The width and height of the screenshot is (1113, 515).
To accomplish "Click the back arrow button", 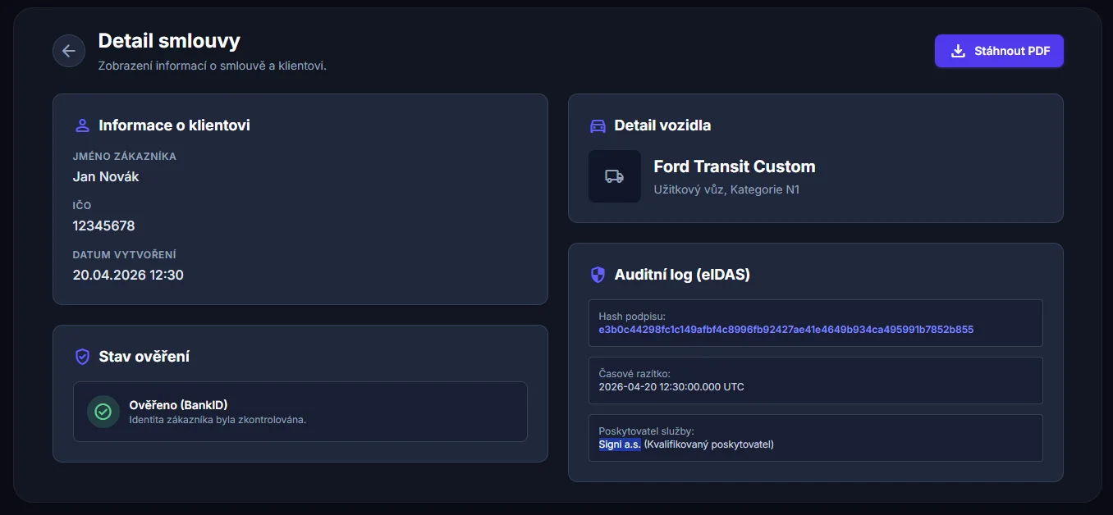I will point(69,51).
